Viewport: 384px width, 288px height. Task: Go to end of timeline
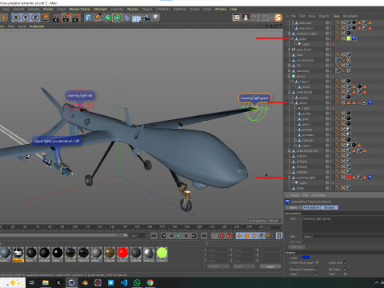[204, 236]
